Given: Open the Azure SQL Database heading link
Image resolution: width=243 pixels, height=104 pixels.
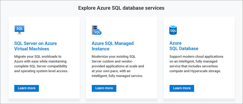Looking at the screenshot, I should 184,46.
